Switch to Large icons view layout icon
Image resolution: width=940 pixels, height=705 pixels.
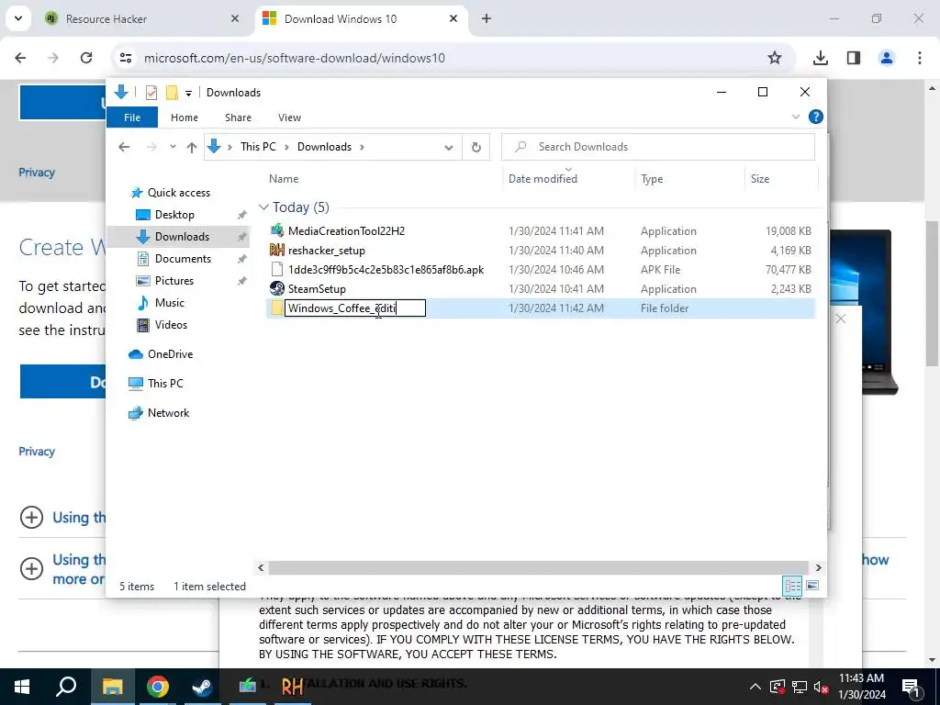tap(812, 586)
